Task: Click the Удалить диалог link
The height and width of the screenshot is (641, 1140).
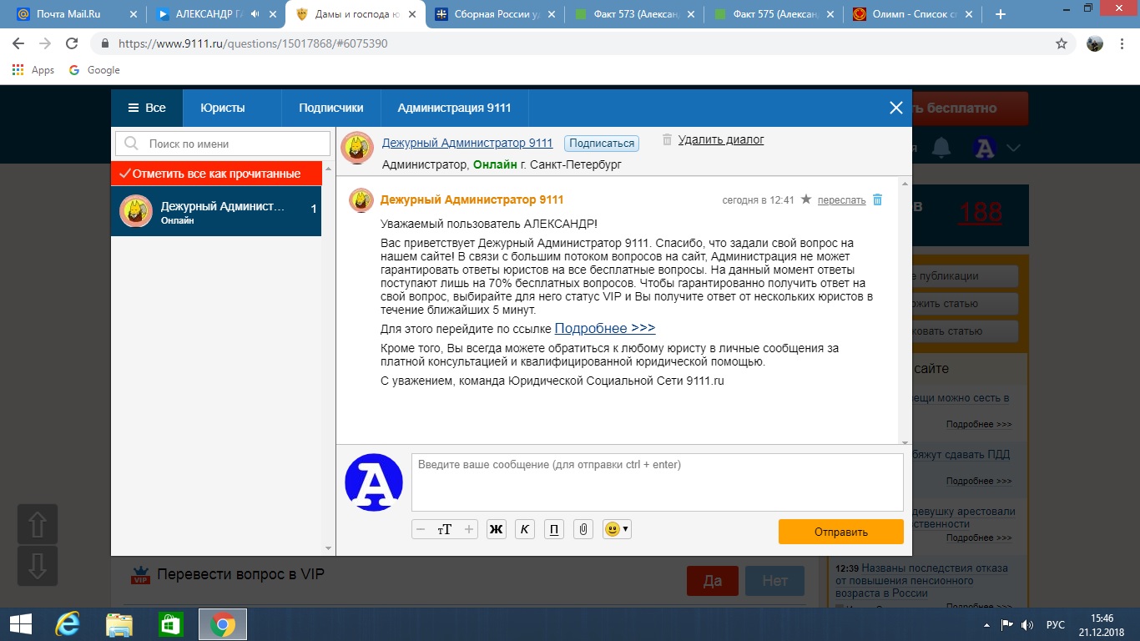Action: click(721, 139)
